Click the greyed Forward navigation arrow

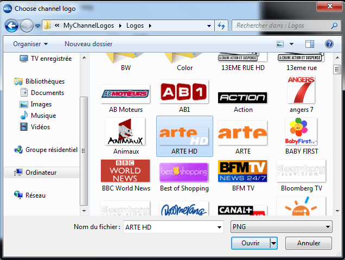[x=27, y=26]
